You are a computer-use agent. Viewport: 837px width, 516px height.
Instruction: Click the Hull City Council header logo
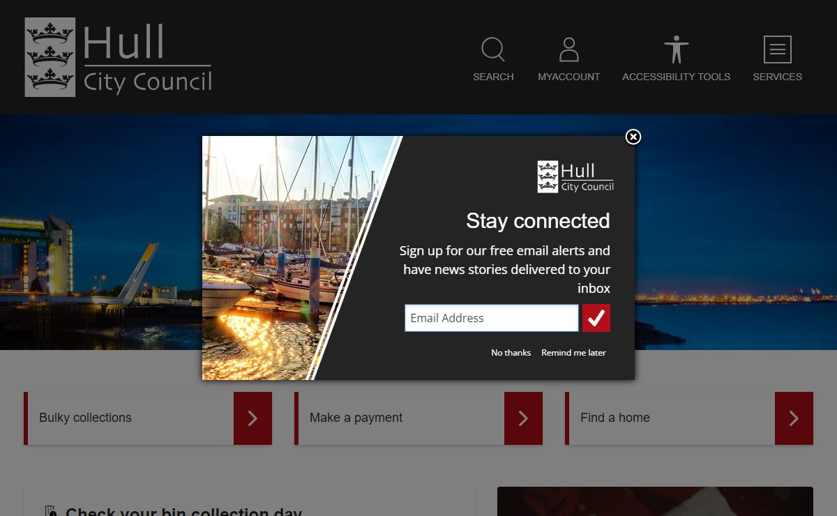pyautogui.click(x=119, y=57)
